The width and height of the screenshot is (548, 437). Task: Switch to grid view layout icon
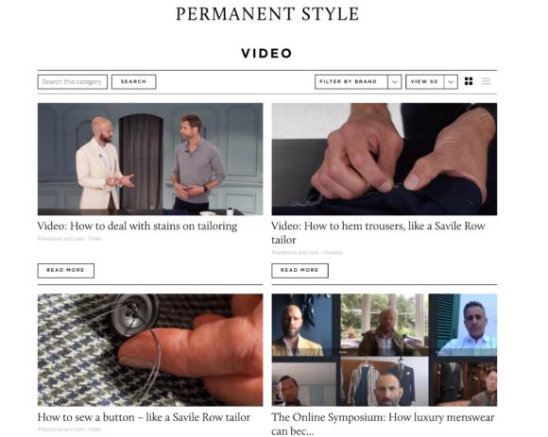[x=469, y=81]
